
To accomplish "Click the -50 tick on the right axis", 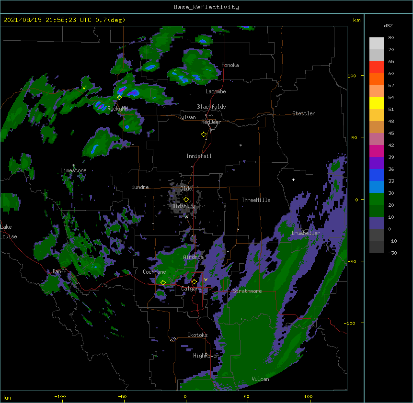I will pos(352,261).
